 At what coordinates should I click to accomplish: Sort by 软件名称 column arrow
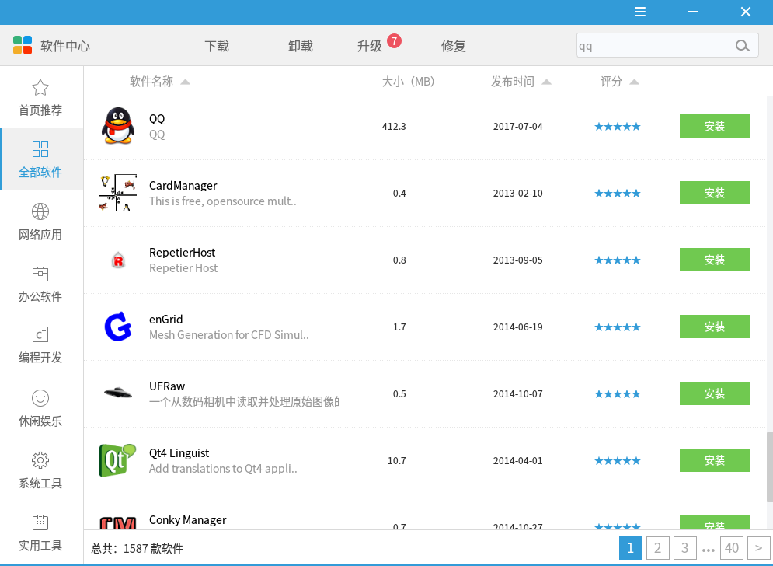(185, 82)
